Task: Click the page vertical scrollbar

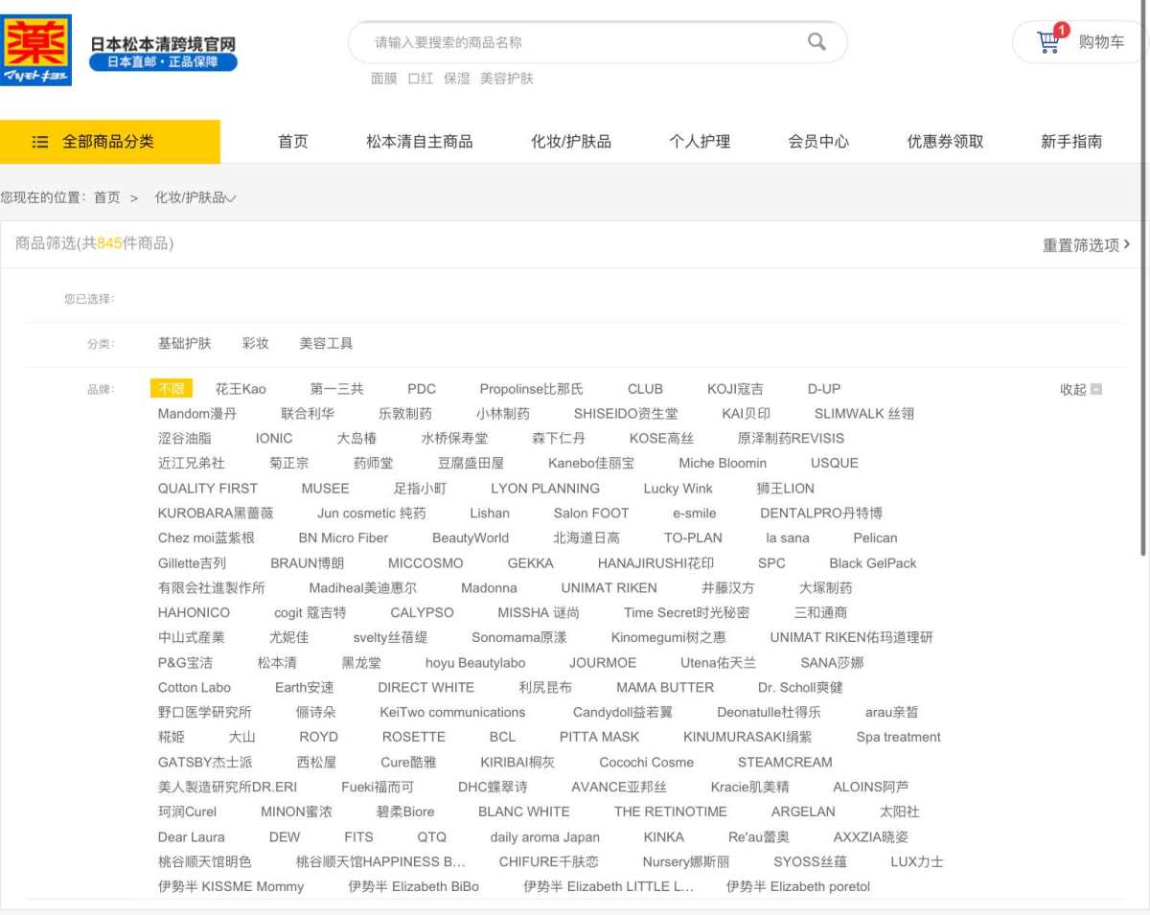Action: click(1141, 287)
